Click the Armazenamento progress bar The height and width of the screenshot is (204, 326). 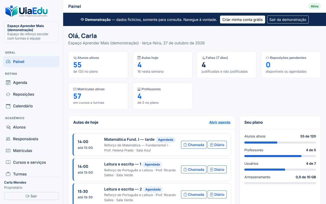280,183
